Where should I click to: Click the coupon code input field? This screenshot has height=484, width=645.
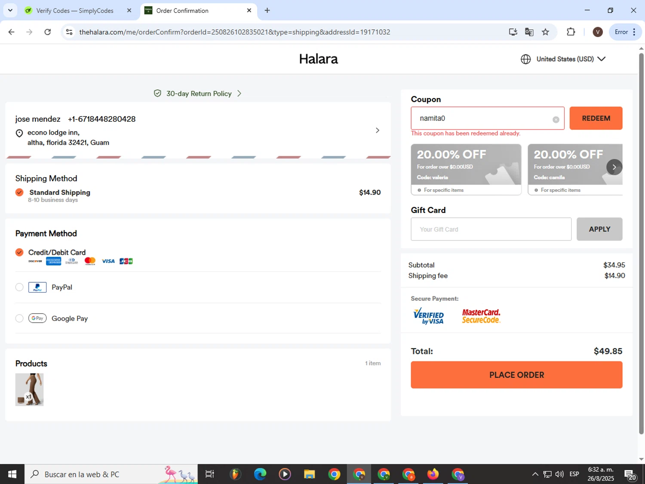click(x=488, y=118)
